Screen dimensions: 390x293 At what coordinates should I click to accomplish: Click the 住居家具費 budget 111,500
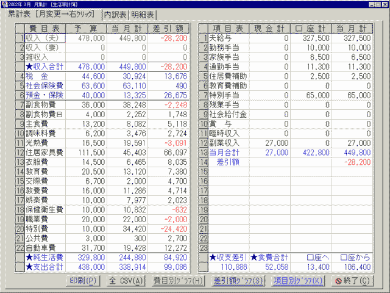coord(86,153)
